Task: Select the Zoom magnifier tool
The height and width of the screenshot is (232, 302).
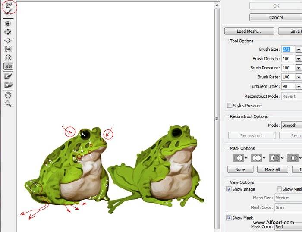Action: pyautogui.click(x=8, y=103)
